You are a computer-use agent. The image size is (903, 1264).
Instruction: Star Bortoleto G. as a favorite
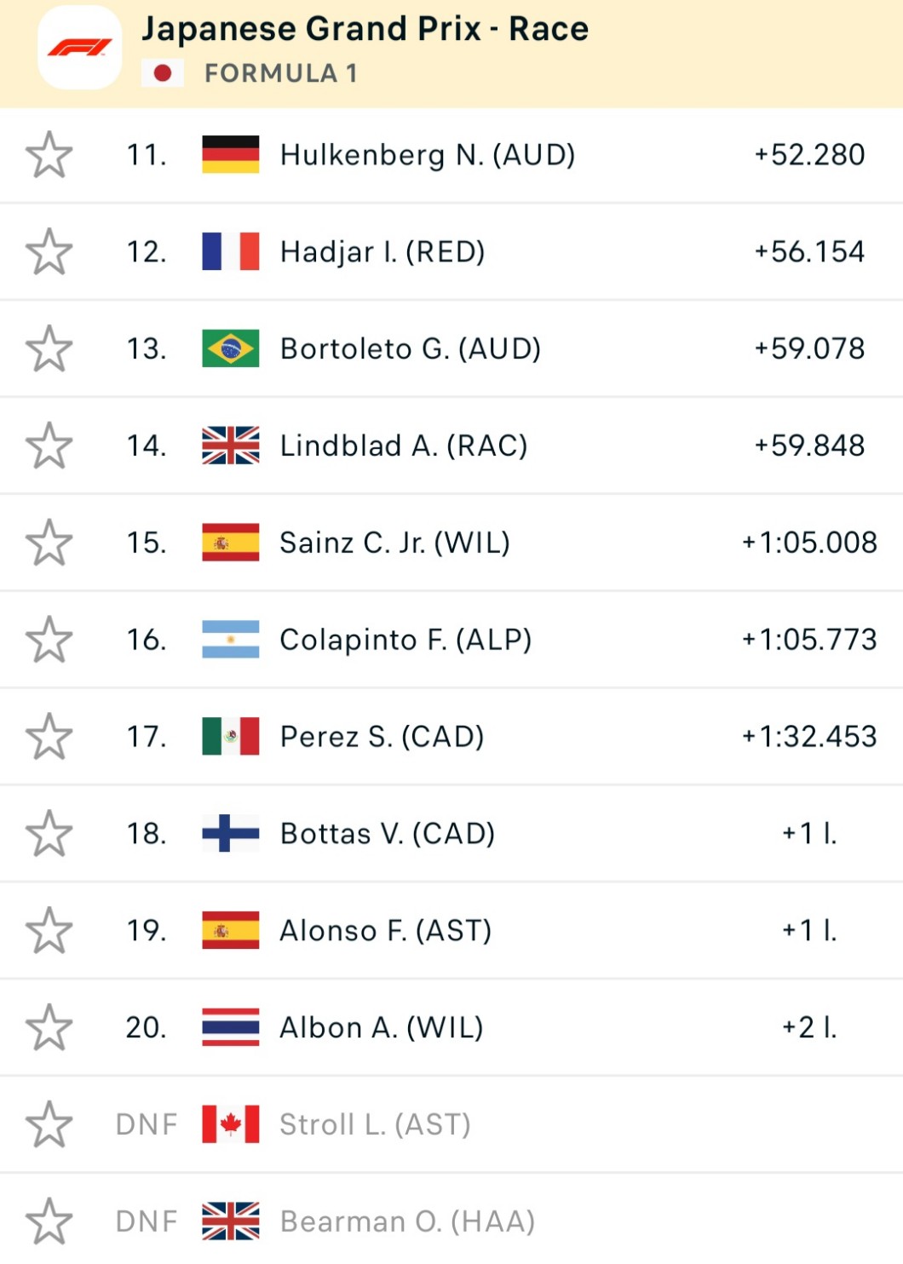point(49,349)
